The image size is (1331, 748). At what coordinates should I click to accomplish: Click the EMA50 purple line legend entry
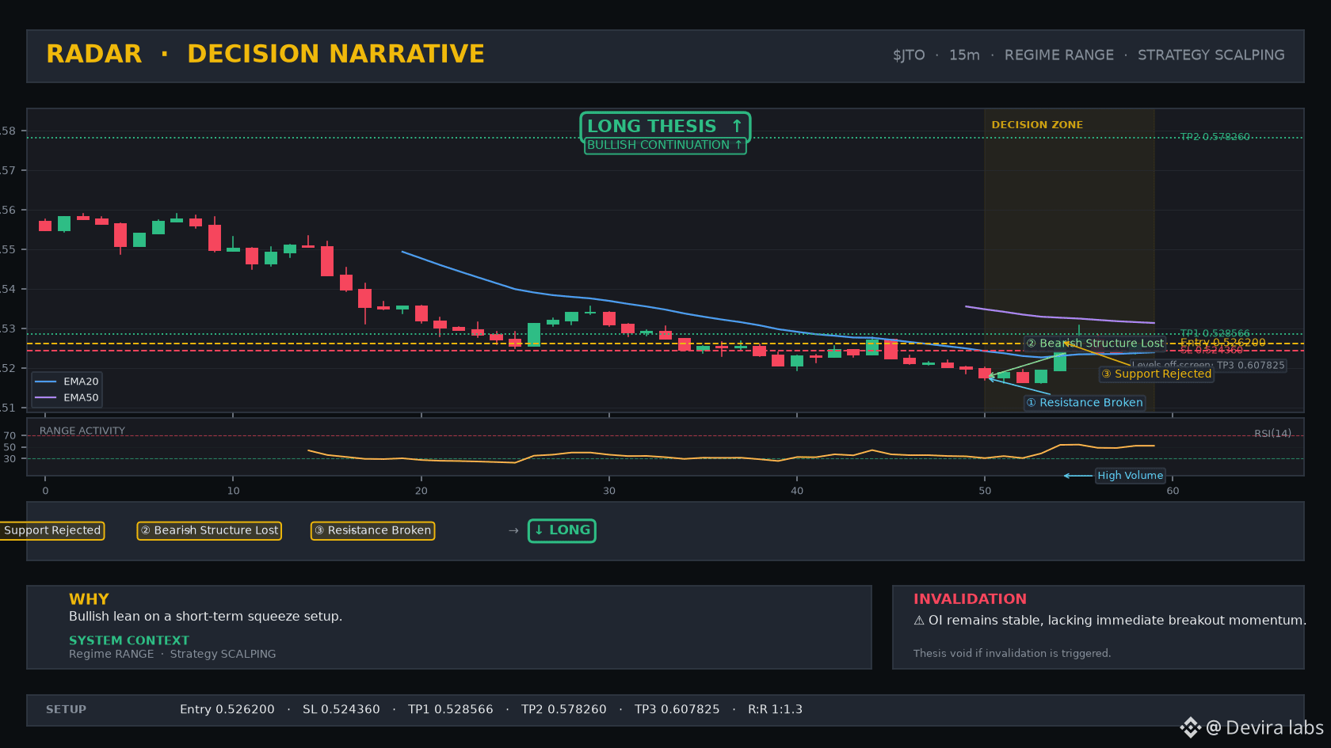click(67, 397)
